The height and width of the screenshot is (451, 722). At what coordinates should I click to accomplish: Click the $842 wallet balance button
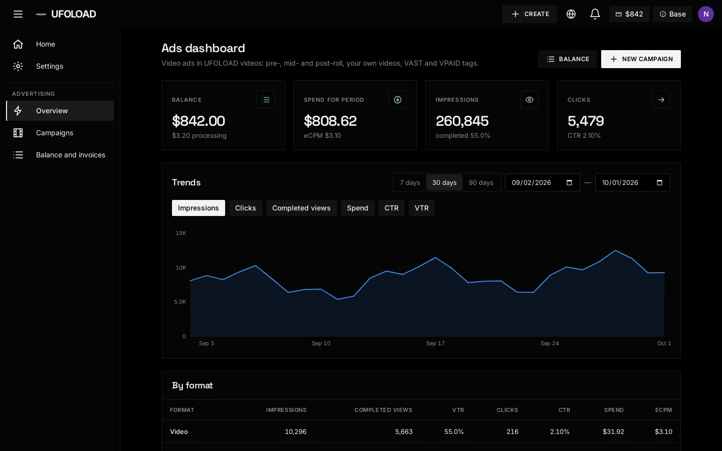[x=629, y=14]
